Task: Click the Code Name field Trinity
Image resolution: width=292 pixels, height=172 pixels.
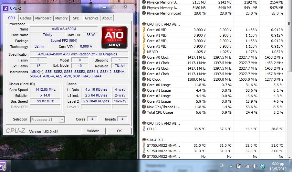Action: click(x=48, y=35)
